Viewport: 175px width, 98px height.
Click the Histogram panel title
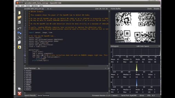[x=115, y=46]
